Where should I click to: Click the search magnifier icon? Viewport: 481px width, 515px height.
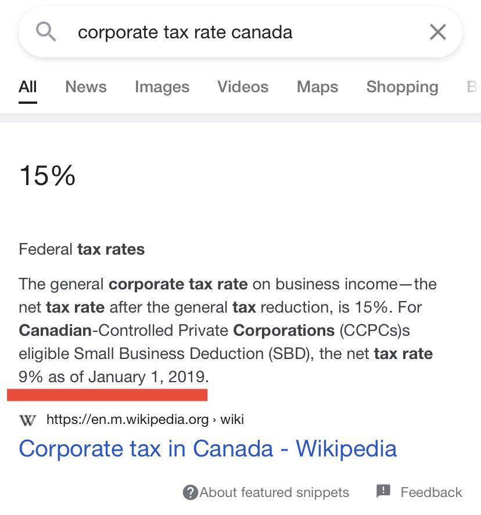tap(45, 31)
